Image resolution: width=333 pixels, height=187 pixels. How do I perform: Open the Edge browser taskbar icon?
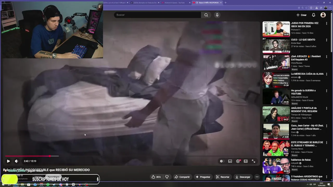pos(16,185)
